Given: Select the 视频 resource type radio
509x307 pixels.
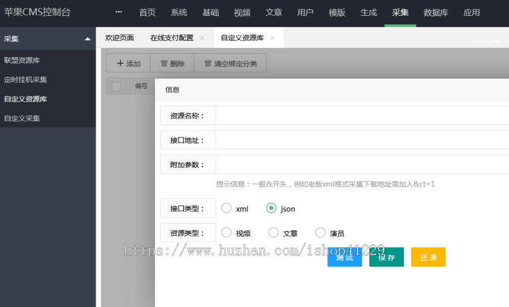Looking at the screenshot, I should [226, 232].
